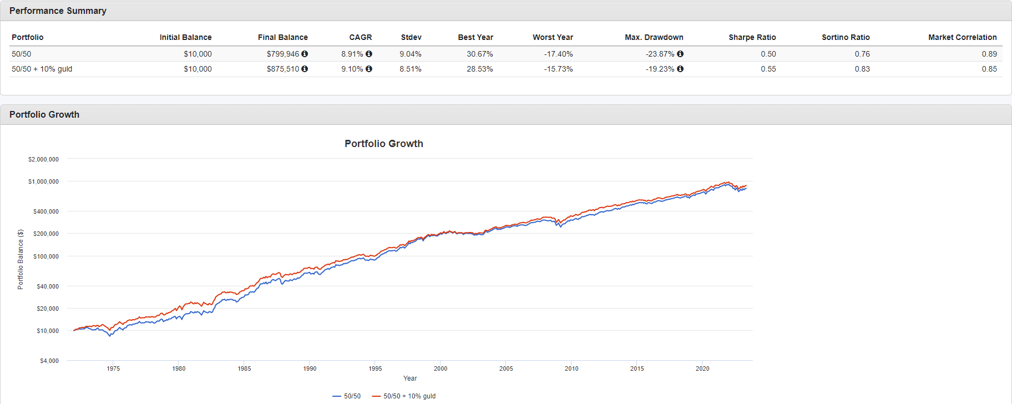Open info icon next to 8.91% CAGR

(x=369, y=54)
